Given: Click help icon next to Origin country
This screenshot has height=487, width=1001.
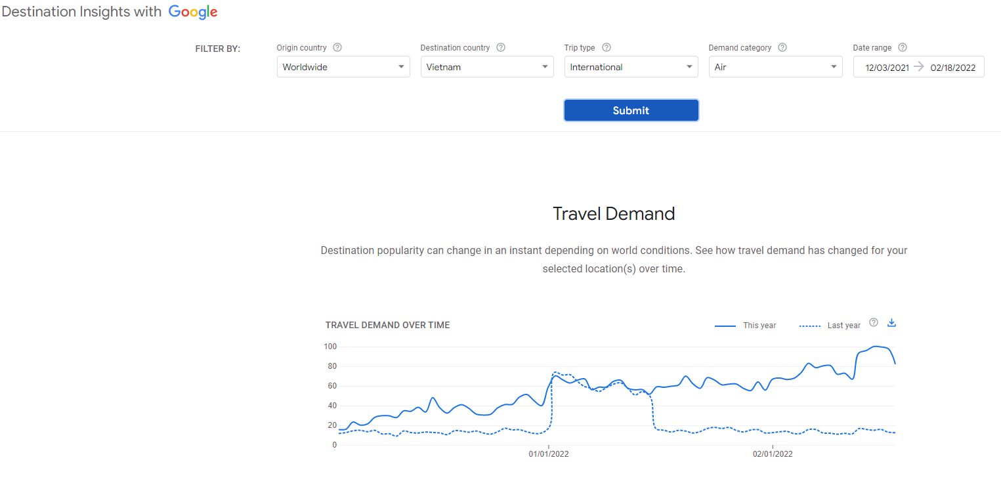Looking at the screenshot, I should pos(337,48).
